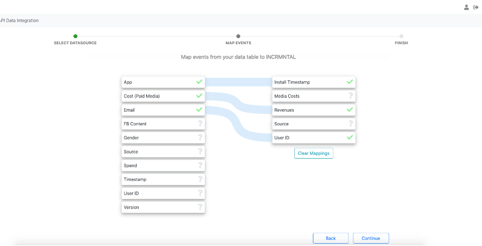Select the Install Timestamp target field
The width and height of the screenshot is (482, 246).
(314, 82)
